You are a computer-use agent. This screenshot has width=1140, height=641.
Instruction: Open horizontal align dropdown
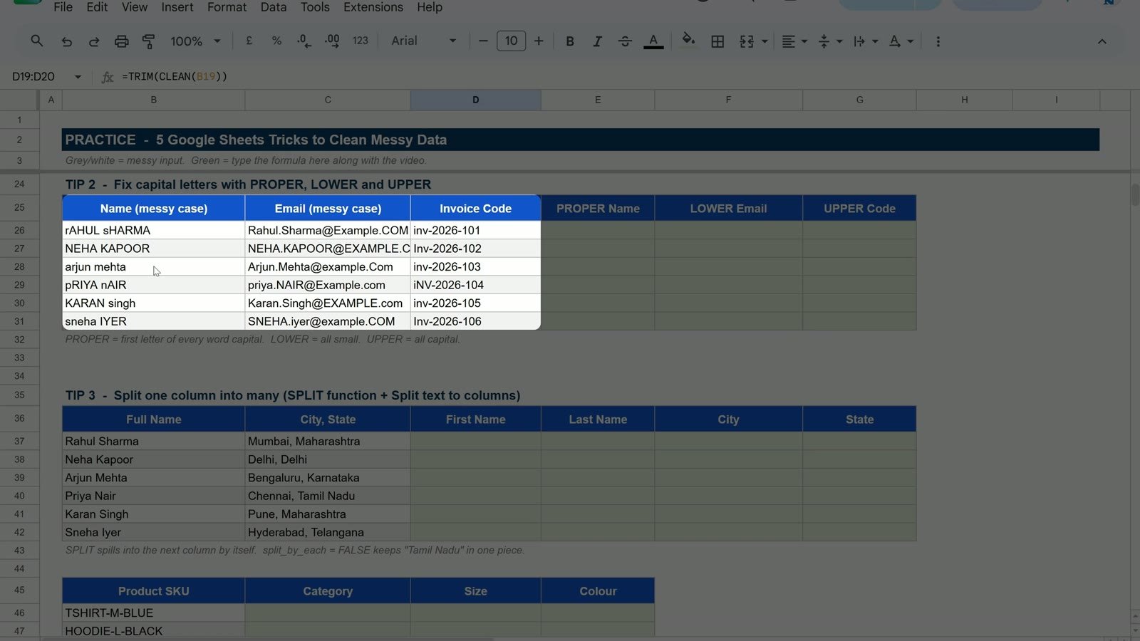(794, 41)
